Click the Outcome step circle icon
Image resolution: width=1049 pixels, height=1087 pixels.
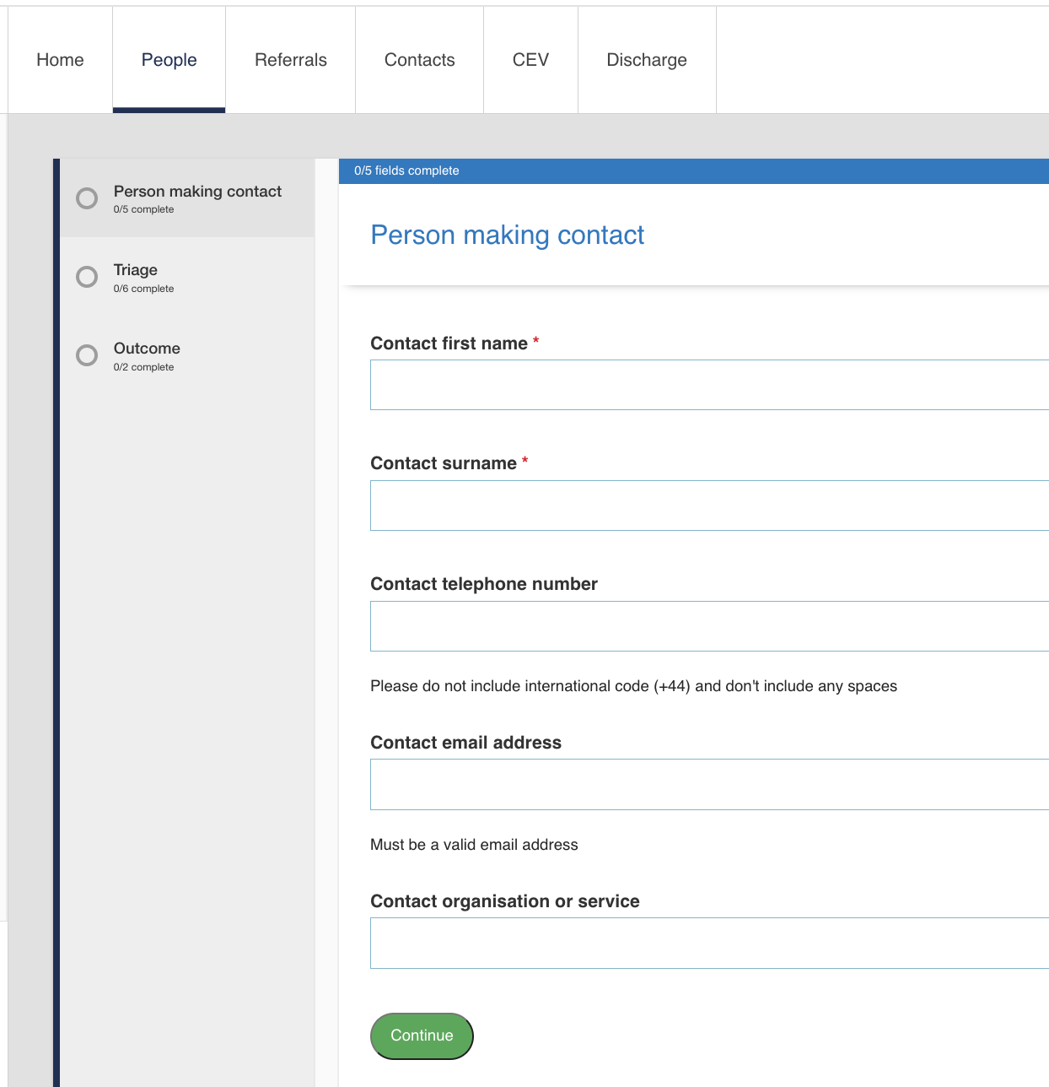click(87, 355)
